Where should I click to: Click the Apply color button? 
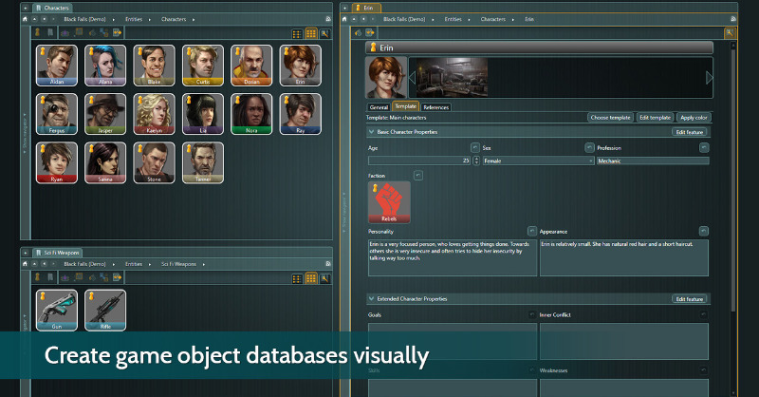(x=694, y=118)
